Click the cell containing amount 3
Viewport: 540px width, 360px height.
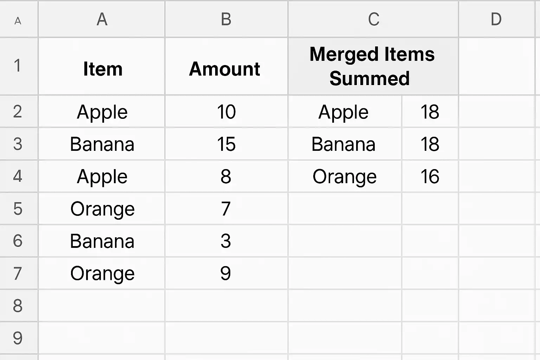coord(226,241)
